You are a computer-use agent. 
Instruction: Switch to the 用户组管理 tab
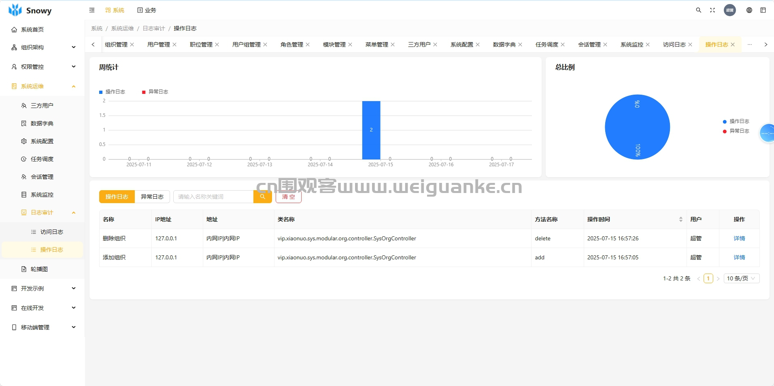pyautogui.click(x=246, y=45)
